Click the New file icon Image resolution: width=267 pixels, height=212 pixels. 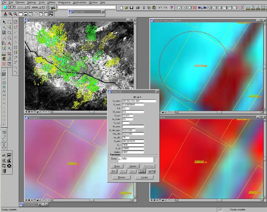121,7
